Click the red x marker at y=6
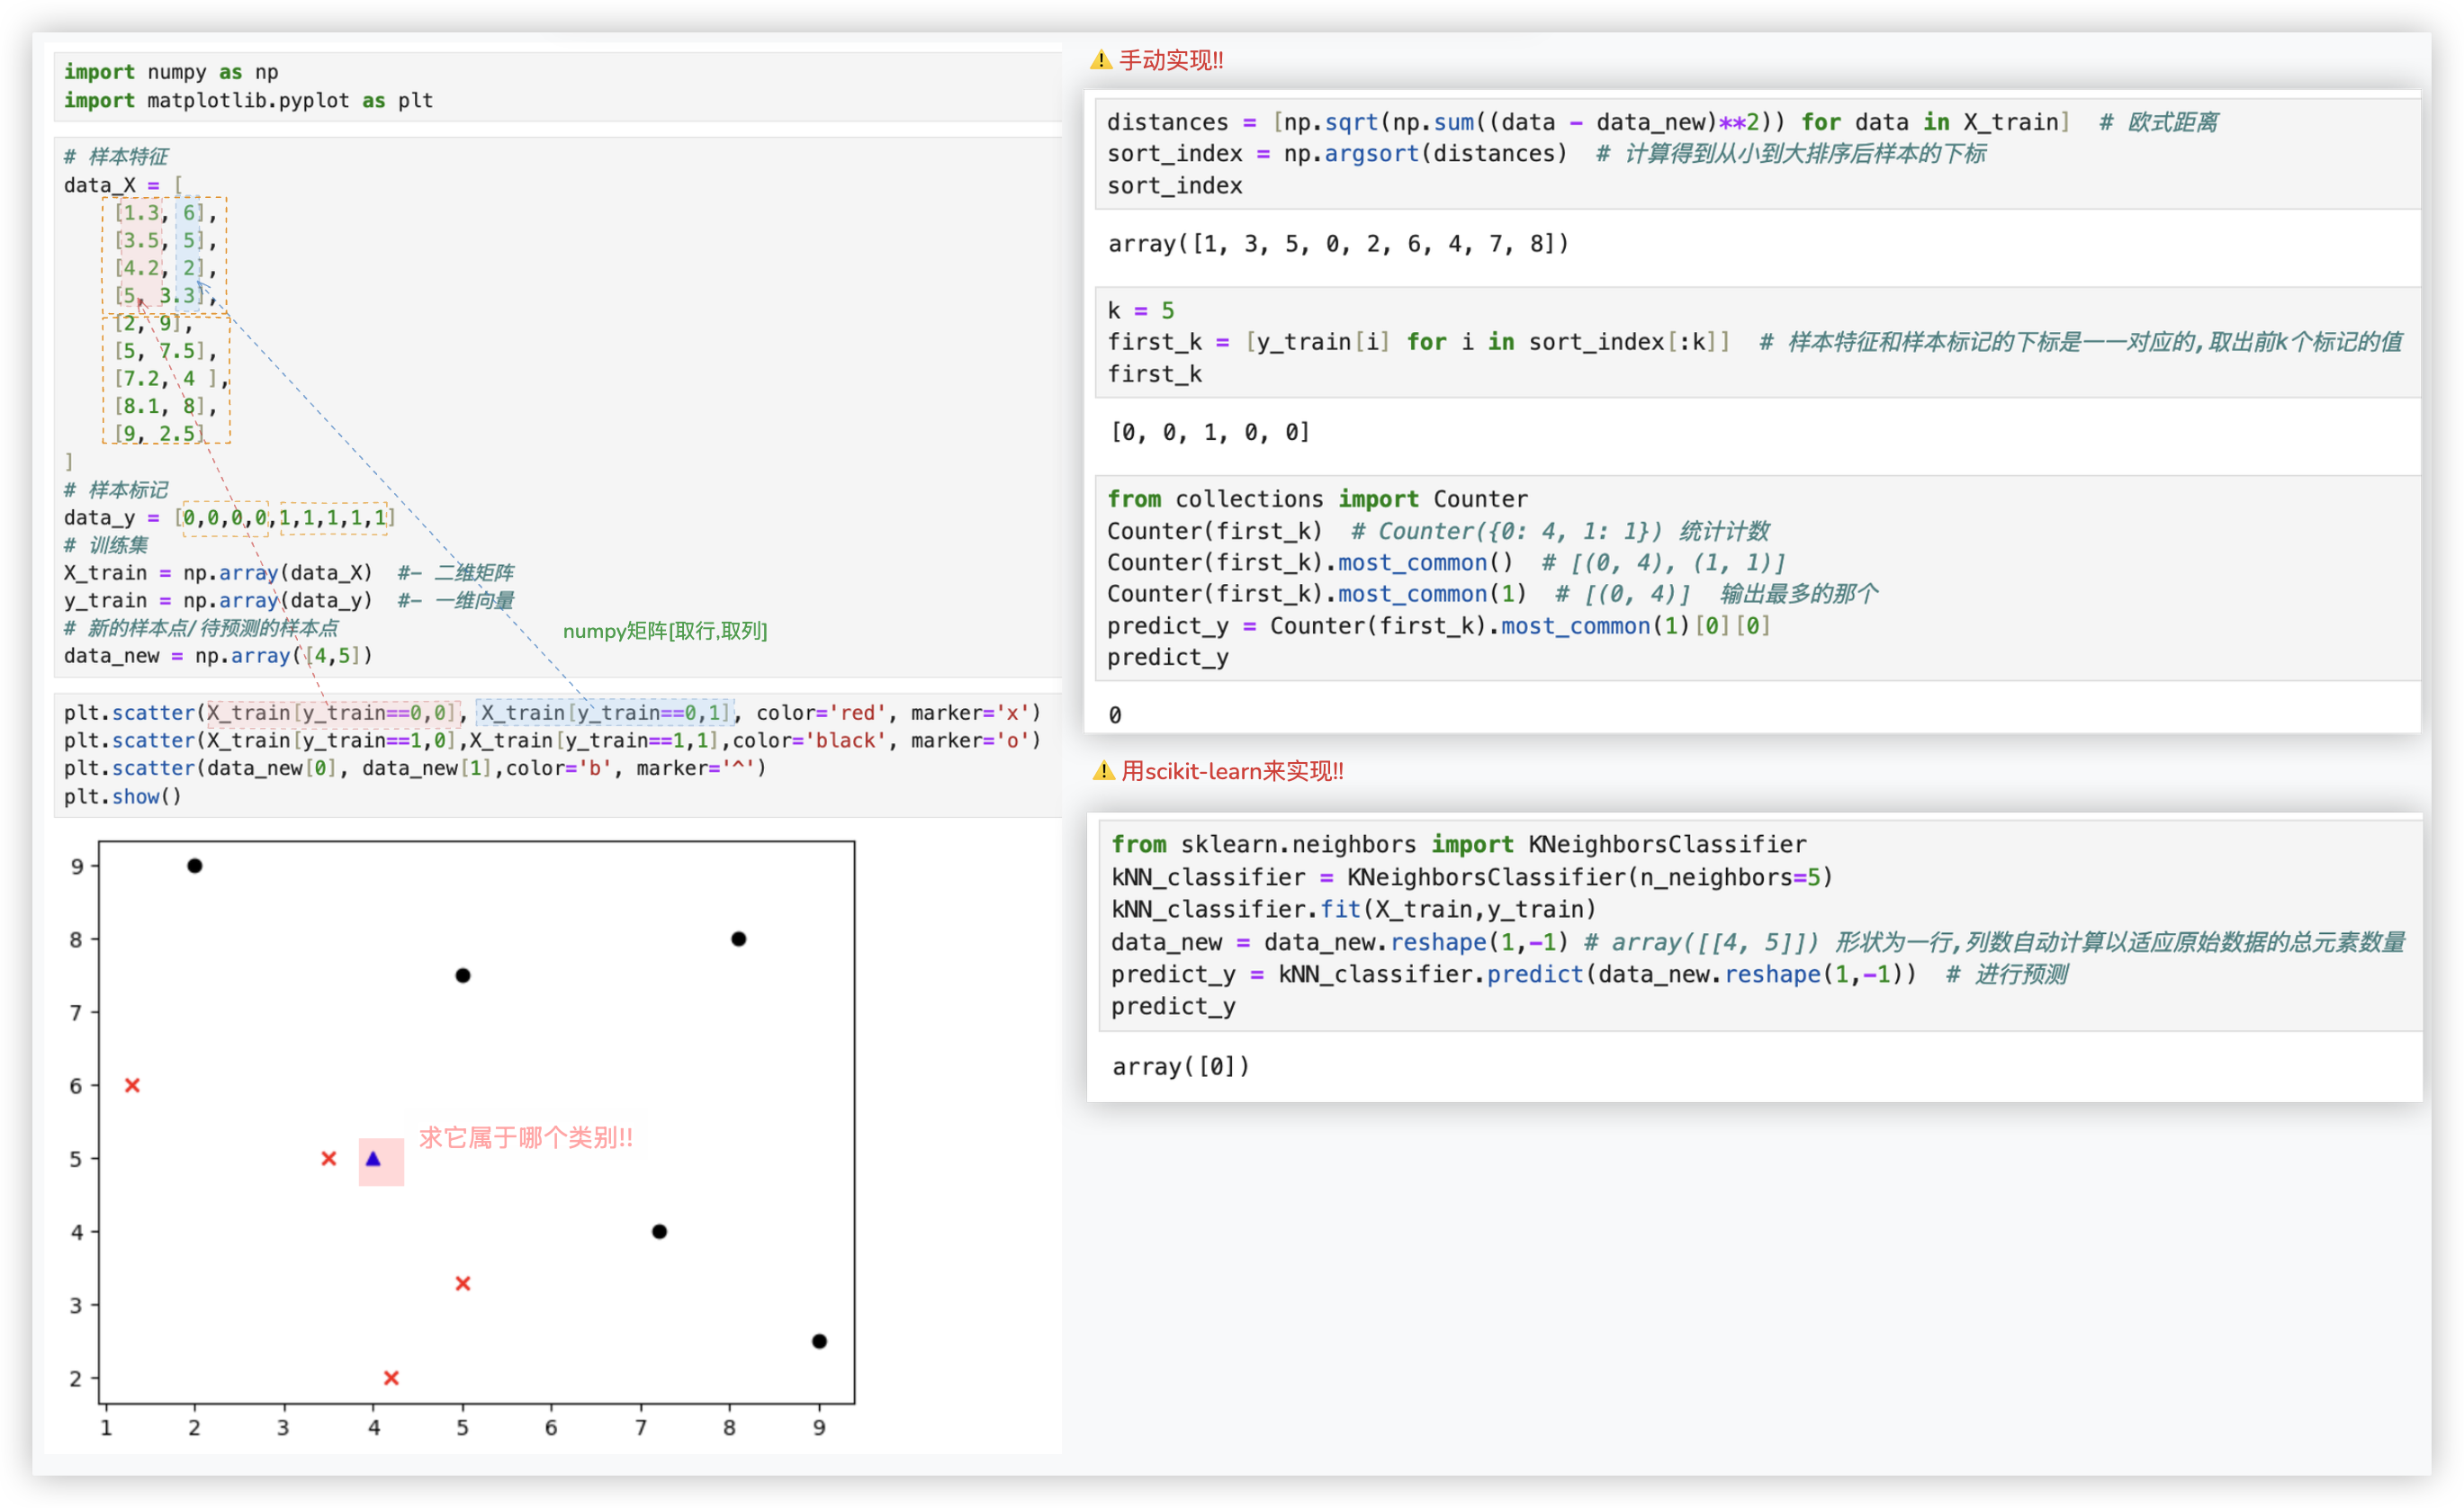 tap(132, 1085)
